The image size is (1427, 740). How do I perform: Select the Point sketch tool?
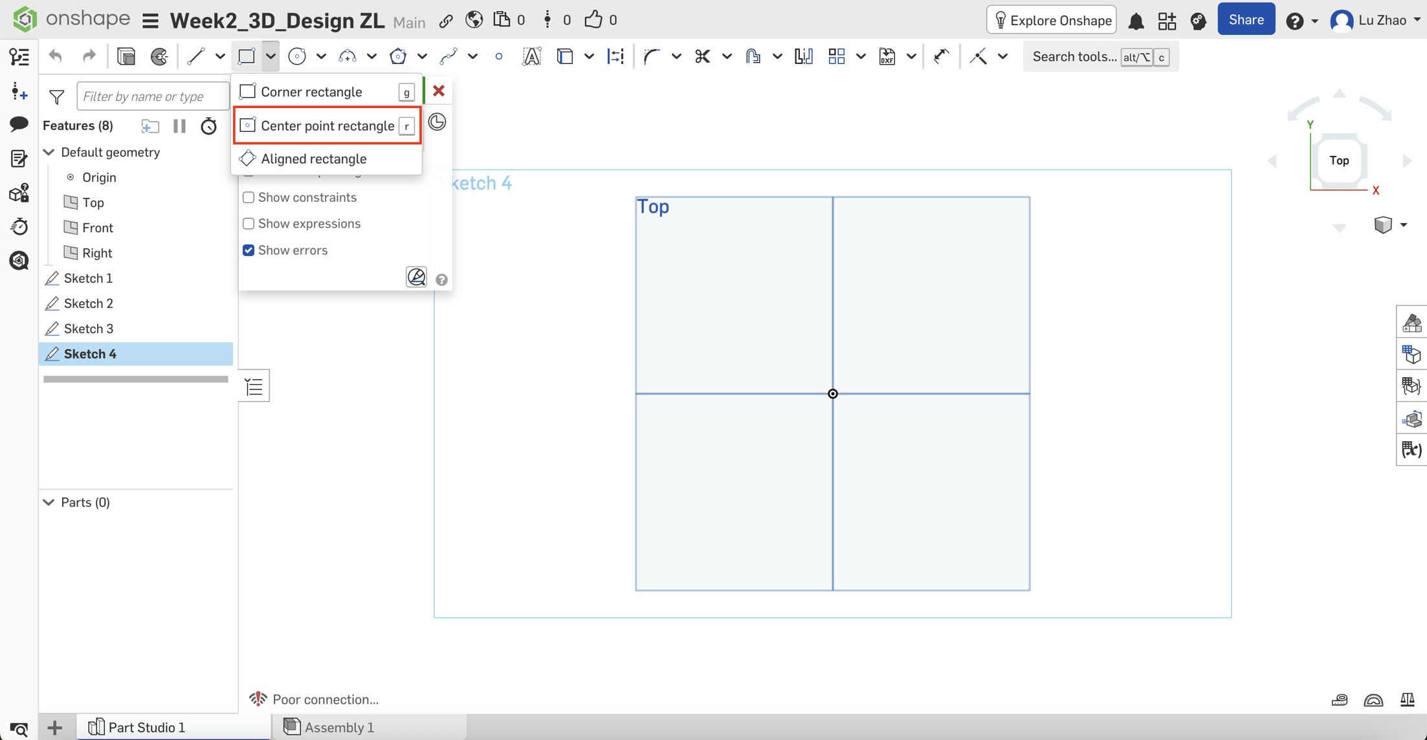point(499,56)
